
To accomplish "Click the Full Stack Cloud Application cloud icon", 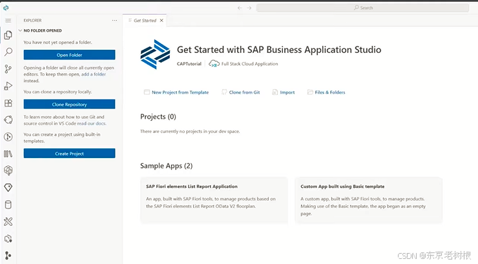I will (x=214, y=64).
